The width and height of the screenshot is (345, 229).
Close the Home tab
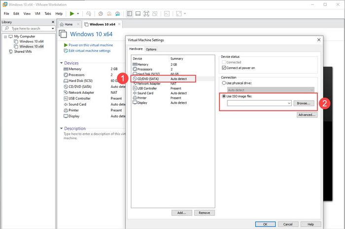(78, 24)
